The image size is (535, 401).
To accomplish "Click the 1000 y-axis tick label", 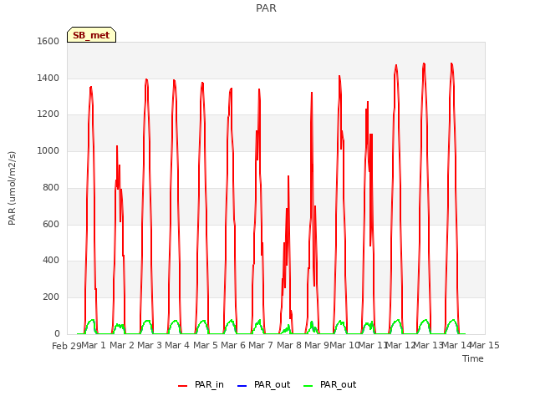I will [48, 150].
